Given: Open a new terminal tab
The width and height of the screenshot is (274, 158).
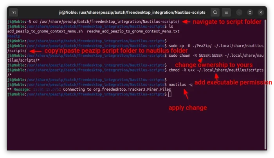Looking at the screenshot, I should pos(13,13).
